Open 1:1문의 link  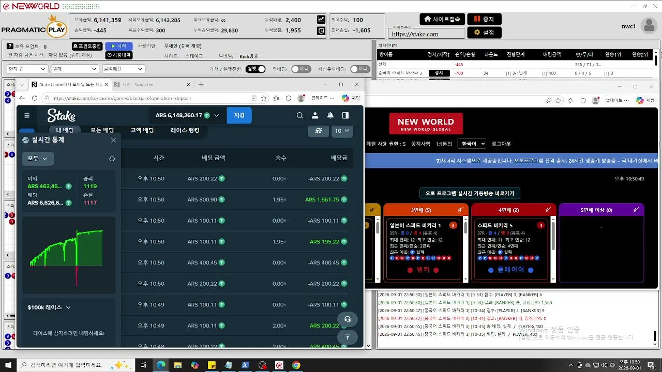(x=444, y=144)
